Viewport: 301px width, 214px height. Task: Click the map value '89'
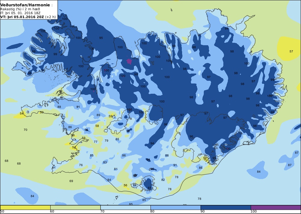click(98, 115)
